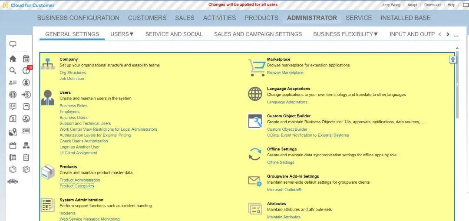The height and width of the screenshot is (221, 469).
Task: Switch to INSTALLED BASE work center
Action: pyautogui.click(x=406, y=18)
